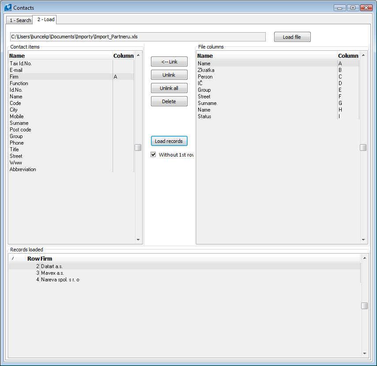Select Street column F in File columns
The width and height of the screenshot is (377, 366).
[278, 96]
